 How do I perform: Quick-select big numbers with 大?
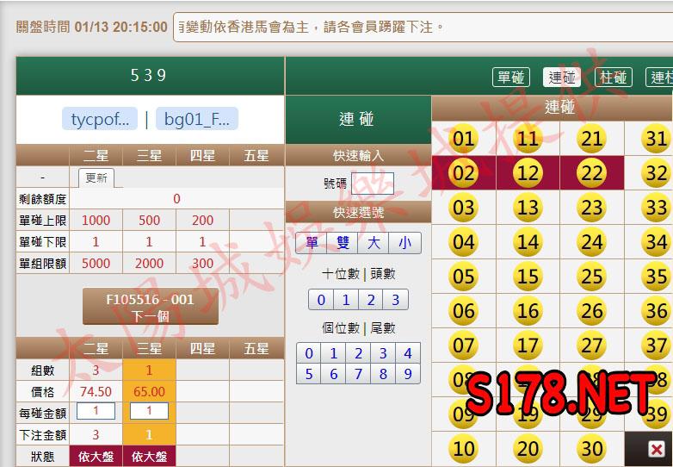(374, 243)
